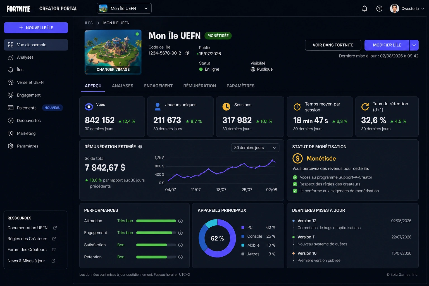Image resolution: width=429 pixels, height=286 pixels.
Task: Switch to the Aperçu tab
Action: 93,86
